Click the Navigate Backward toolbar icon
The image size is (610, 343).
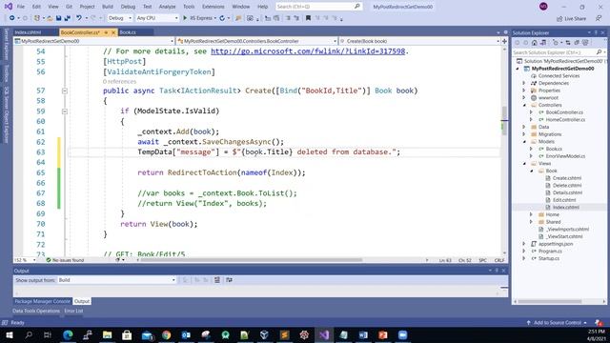pos(12,18)
